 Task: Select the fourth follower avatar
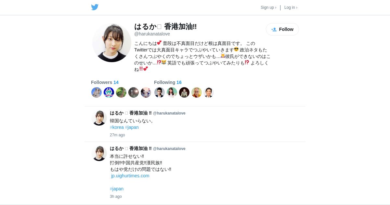pyautogui.click(x=134, y=92)
